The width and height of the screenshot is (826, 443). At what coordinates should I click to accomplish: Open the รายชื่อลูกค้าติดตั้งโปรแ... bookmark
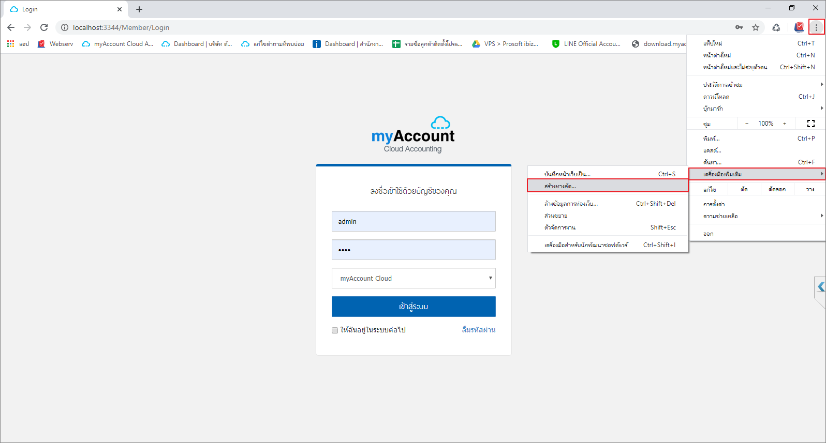coord(427,44)
